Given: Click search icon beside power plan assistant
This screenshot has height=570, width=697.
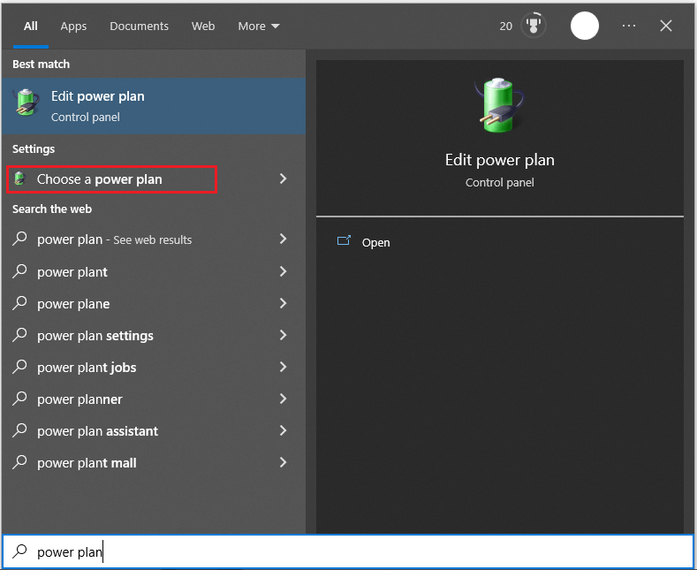Looking at the screenshot, I should 19,430.
